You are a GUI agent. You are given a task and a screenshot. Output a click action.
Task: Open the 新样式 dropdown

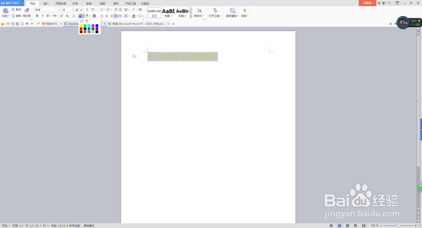click(199, 16)
